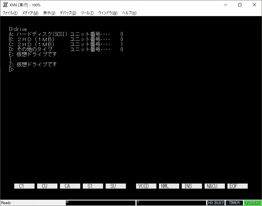Screen dimensions: 262x206
Task: Click unit number 1 on the C: row
Action: (x=122, y=44)
